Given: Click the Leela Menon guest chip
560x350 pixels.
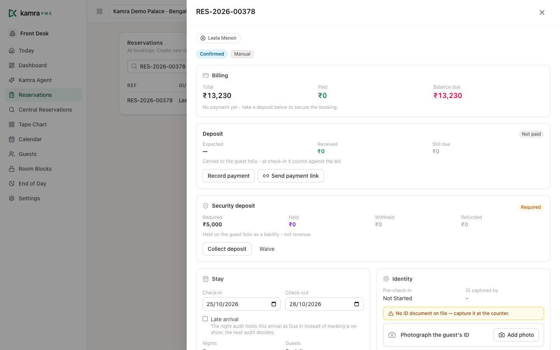Looking at the screenshot, I should [x=218, y=38].
